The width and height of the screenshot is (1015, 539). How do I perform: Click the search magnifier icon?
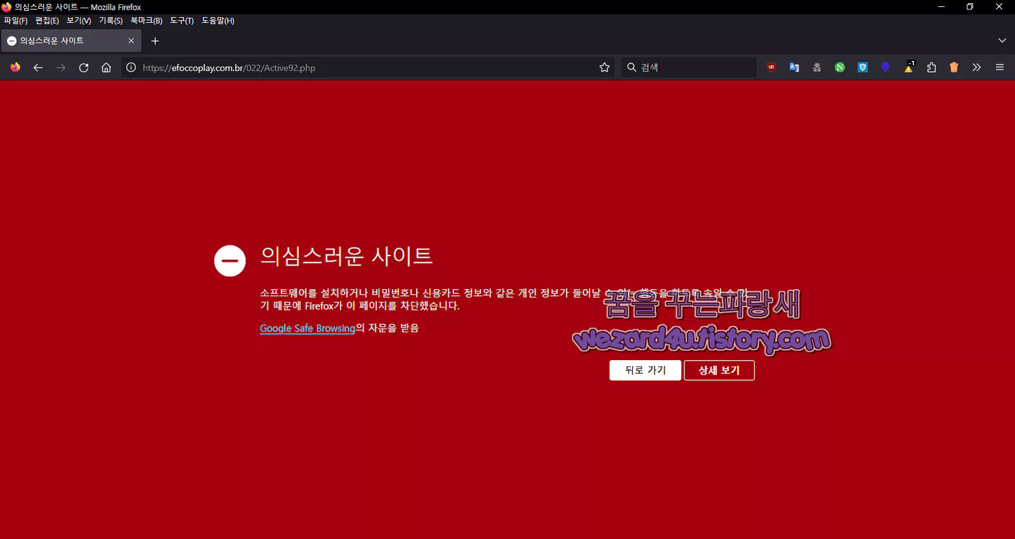(x=632, y=67)
